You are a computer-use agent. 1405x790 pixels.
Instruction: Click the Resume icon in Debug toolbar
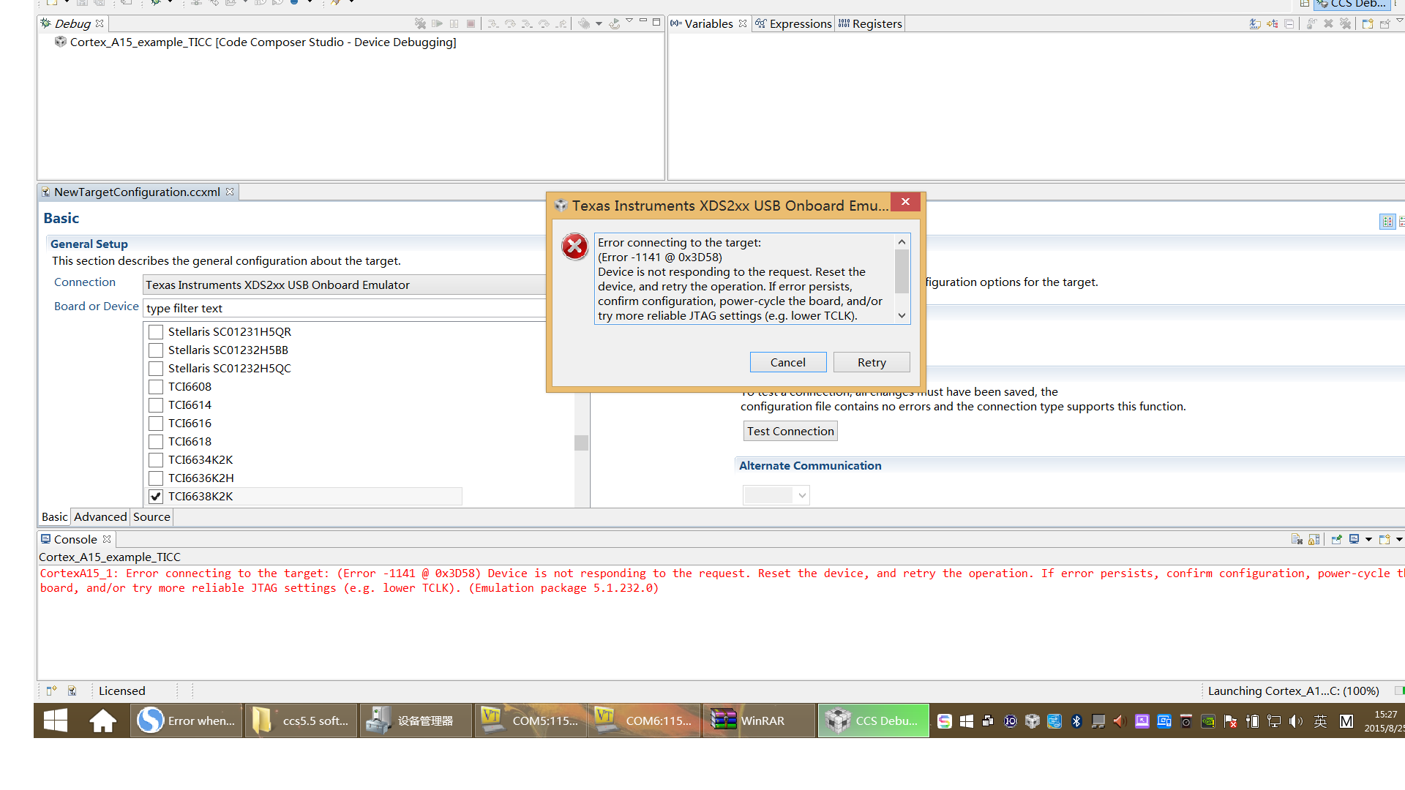pos(437,23)
